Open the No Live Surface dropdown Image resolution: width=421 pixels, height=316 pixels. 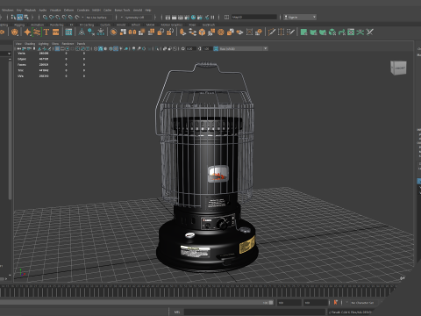tap(98, 18)
